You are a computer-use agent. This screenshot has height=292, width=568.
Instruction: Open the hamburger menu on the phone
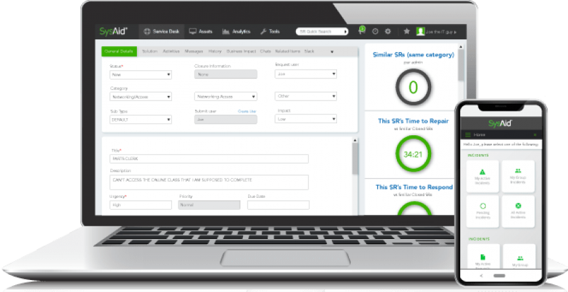[468, 135]
